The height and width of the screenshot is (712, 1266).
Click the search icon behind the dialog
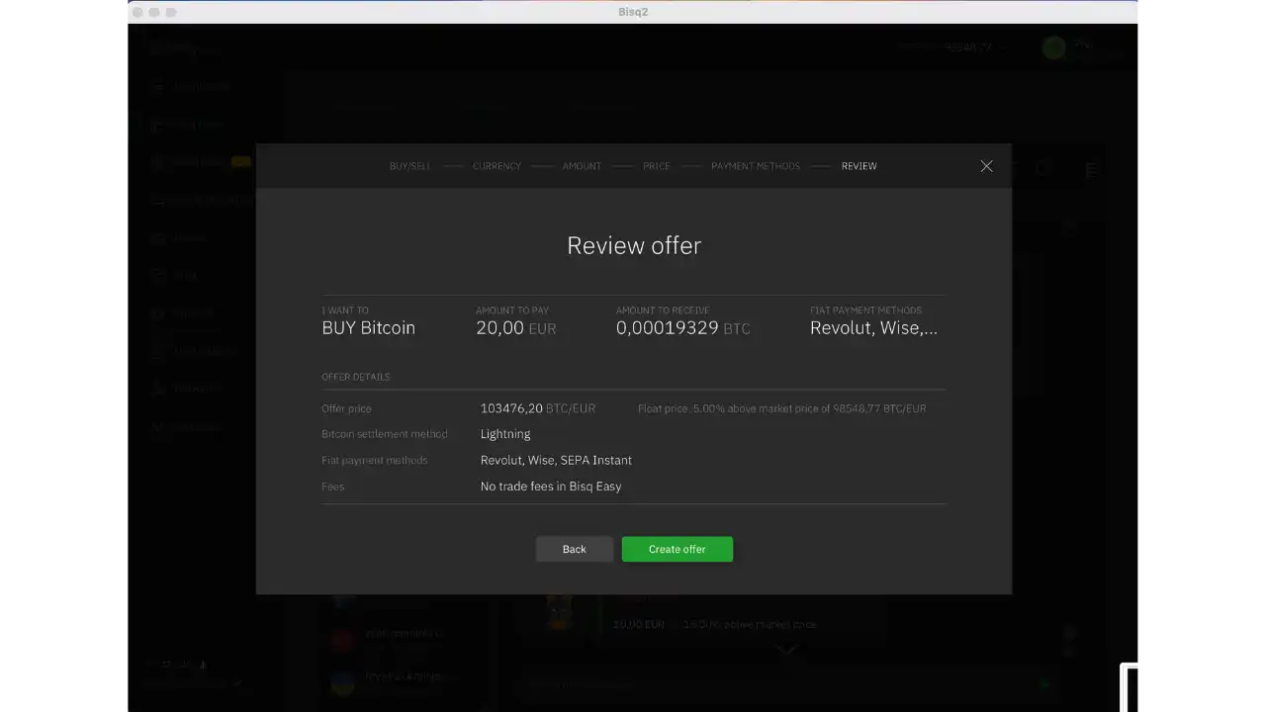[x=1044, y=170]
